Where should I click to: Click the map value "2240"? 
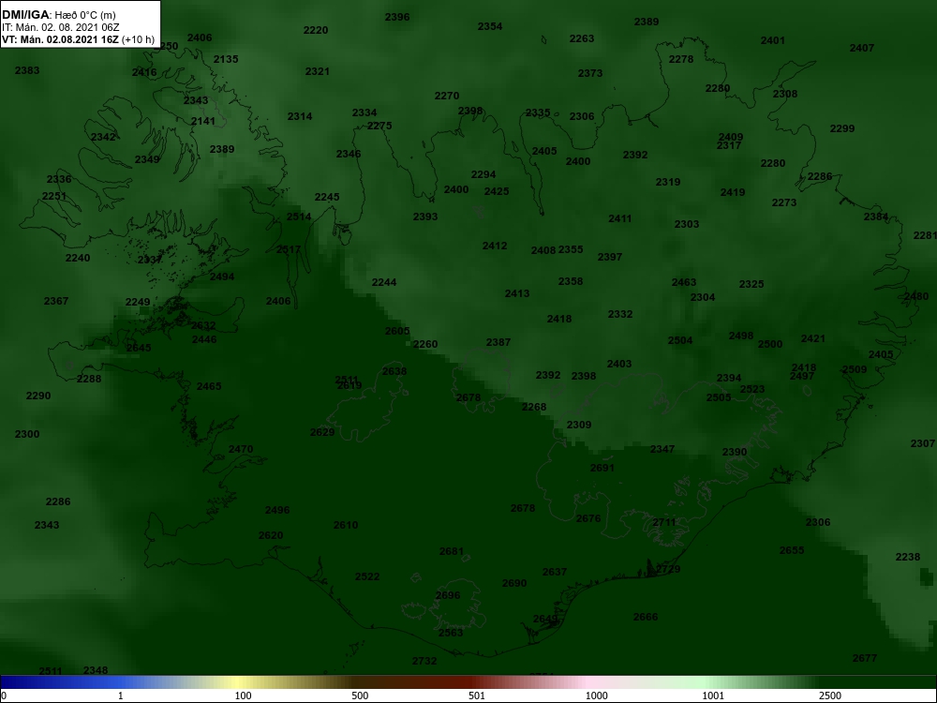coord(78,258)
